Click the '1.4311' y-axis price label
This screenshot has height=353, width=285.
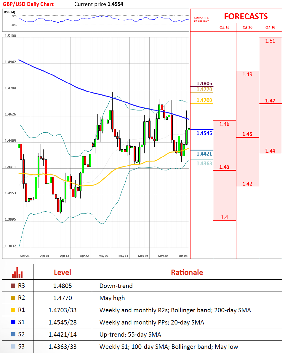click(10, 167)
